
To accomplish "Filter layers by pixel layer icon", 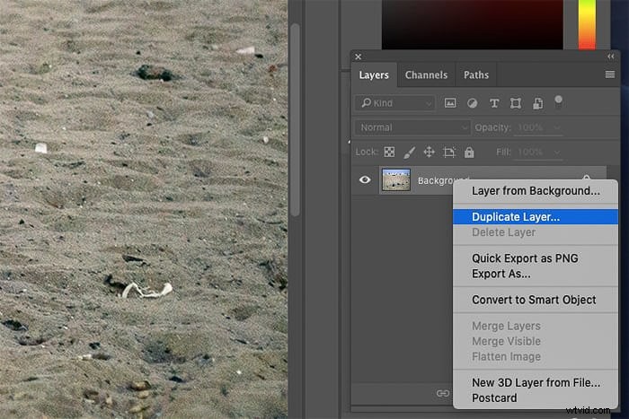I will pyautogui.click(x=450, y=103).
